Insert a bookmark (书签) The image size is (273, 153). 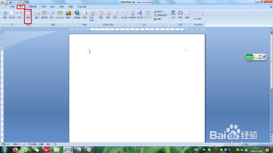84,15
